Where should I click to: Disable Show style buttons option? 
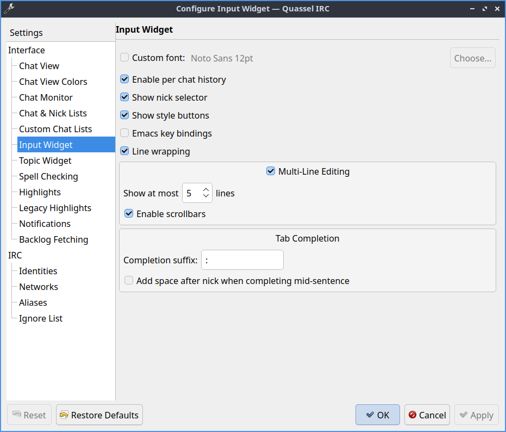coord(124,115)
